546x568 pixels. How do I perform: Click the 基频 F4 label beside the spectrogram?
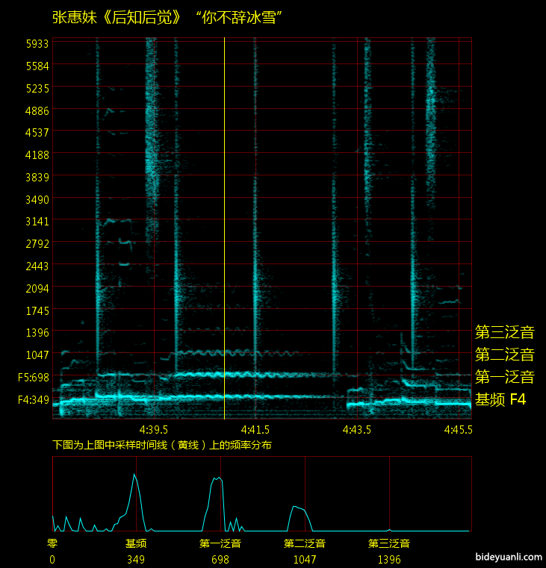[500, 400]
